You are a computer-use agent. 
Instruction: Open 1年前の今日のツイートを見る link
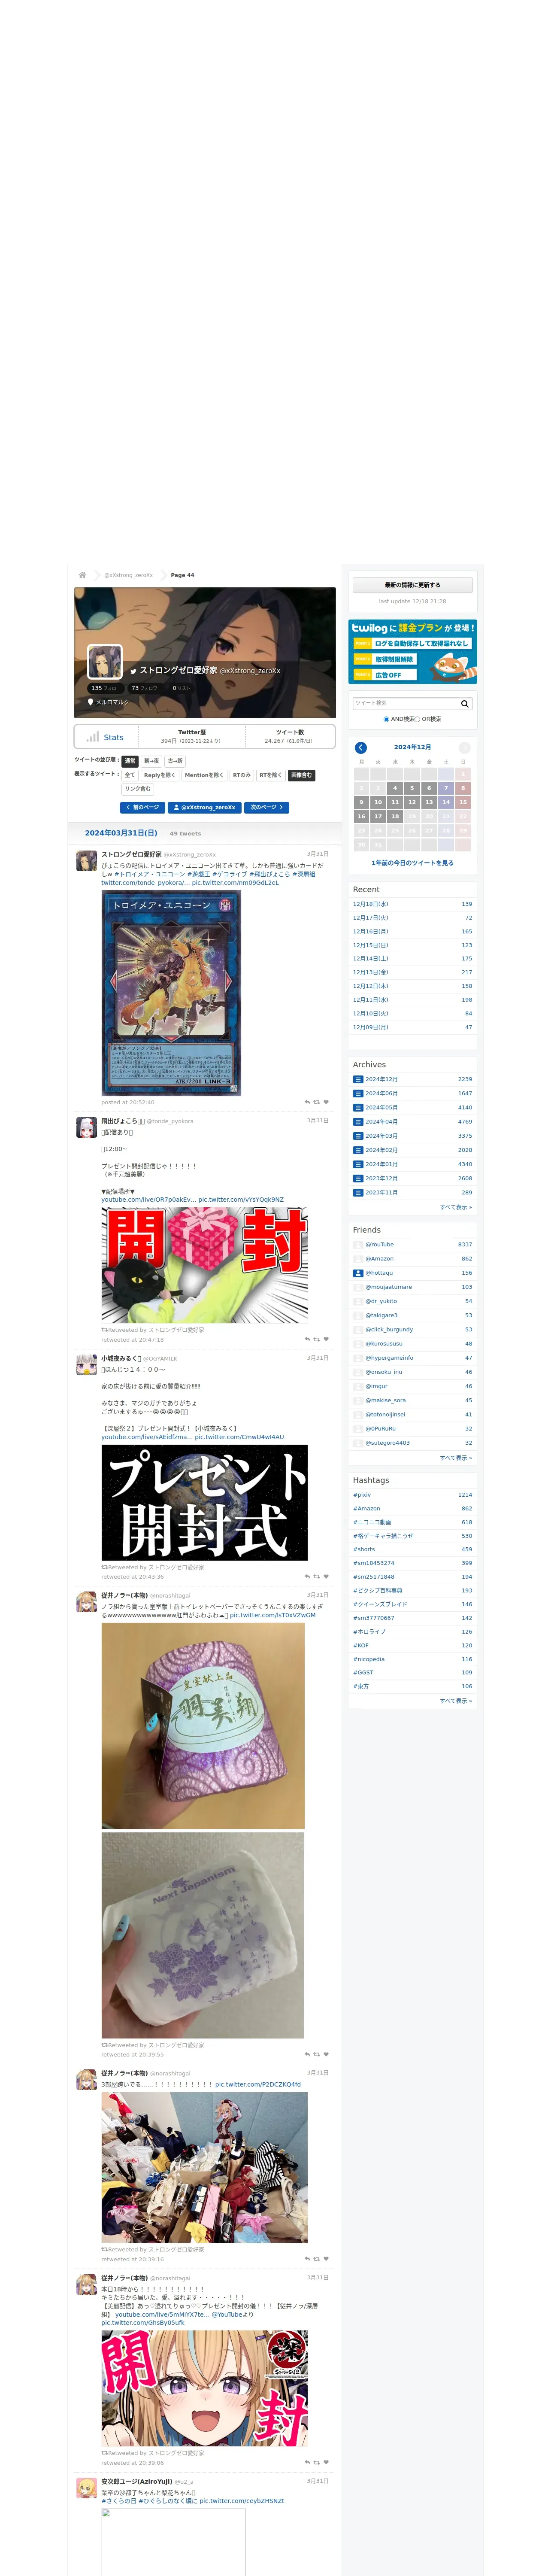[x=412, y=862]
